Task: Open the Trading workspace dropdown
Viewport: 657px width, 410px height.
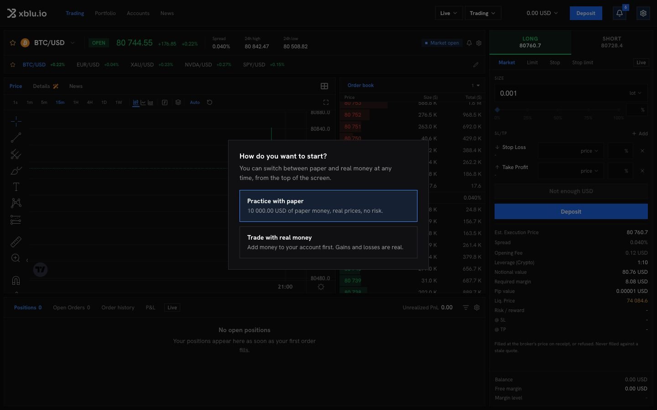Action: (x=483, y=13)
